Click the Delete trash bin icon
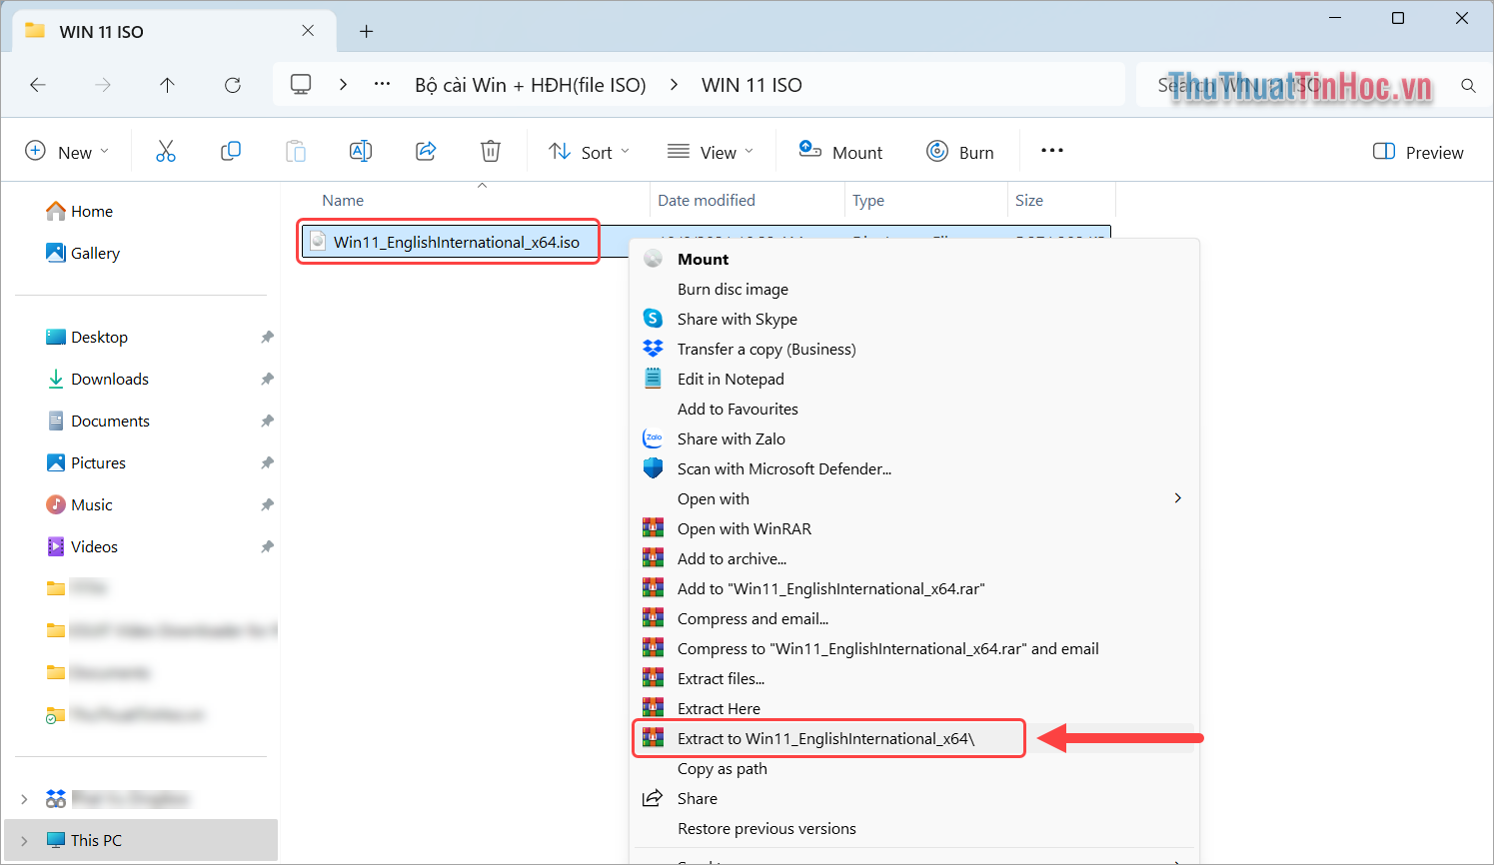The image size is (1494, 865). tap(491, 152)
